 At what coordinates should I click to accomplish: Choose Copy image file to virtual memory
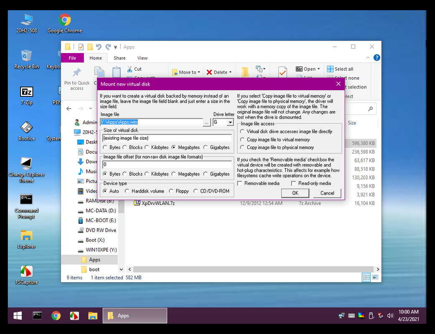275,140
